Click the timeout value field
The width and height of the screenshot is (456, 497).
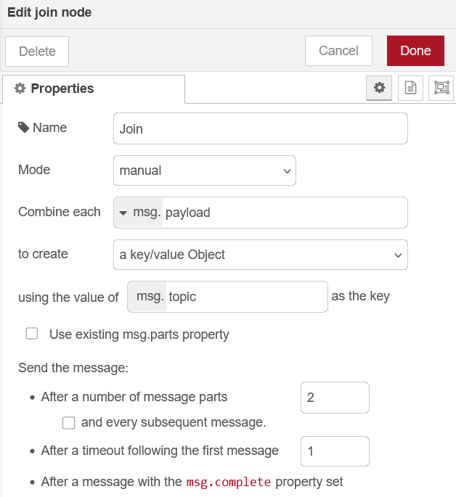[335, 451]
